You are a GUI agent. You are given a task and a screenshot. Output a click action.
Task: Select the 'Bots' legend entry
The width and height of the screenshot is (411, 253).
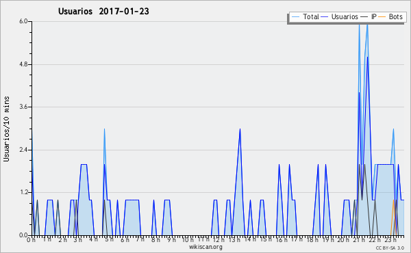tap(395, 16)
